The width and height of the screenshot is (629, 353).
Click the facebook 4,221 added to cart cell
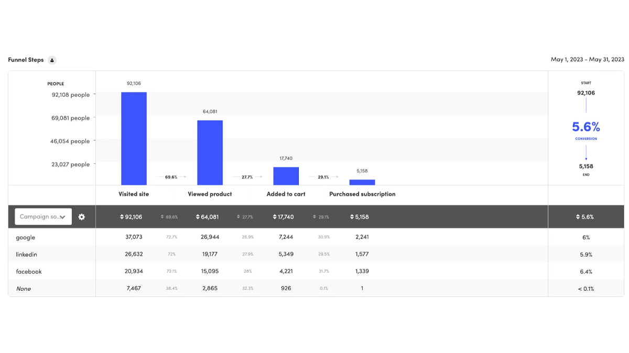click(286, 271)
